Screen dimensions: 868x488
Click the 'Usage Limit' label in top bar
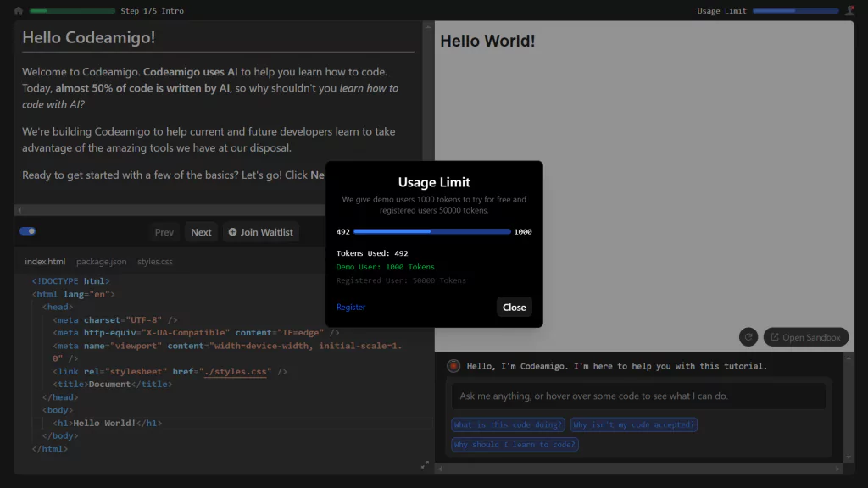pyautogui.click(x=722, y=10)
